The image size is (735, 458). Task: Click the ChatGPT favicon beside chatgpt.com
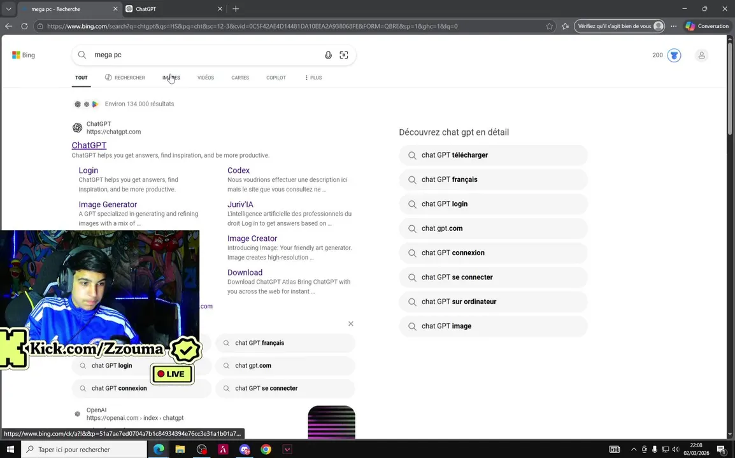[77, 128]
